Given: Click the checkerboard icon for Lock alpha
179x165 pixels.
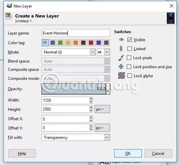Looking at the screenshot, I should pos(121,76).
